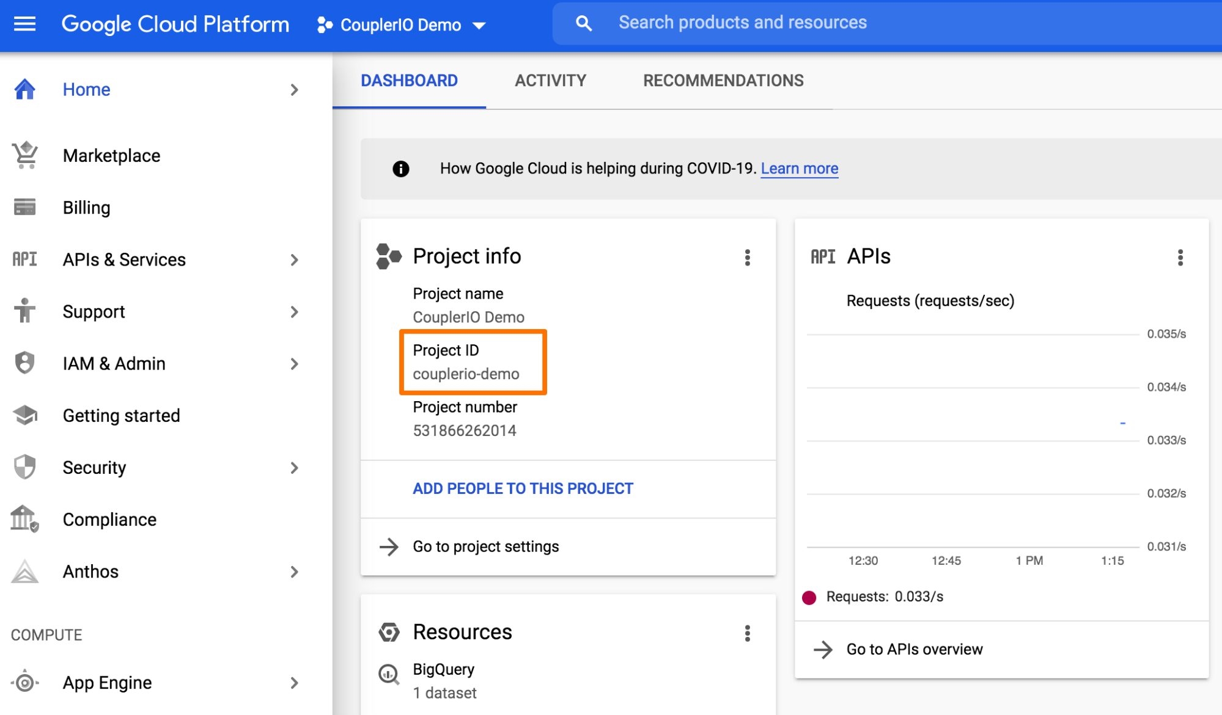The image size is (1222, 715).
Task: Click Go to APIs overview
Action: tap(914, 649)
